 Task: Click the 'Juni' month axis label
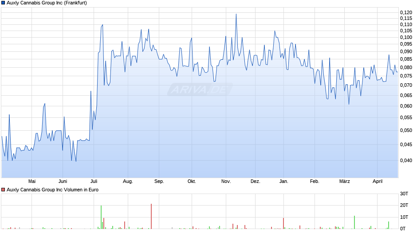click(63, 181)
